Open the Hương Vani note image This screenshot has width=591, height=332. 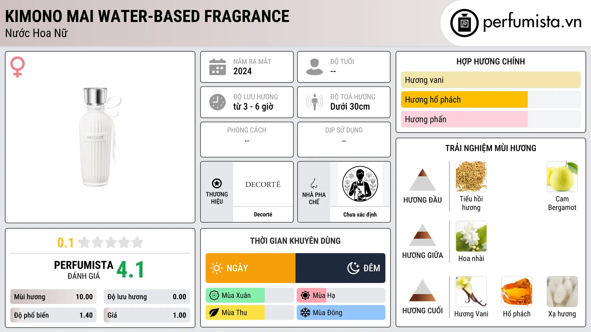[x=471, y=292]
